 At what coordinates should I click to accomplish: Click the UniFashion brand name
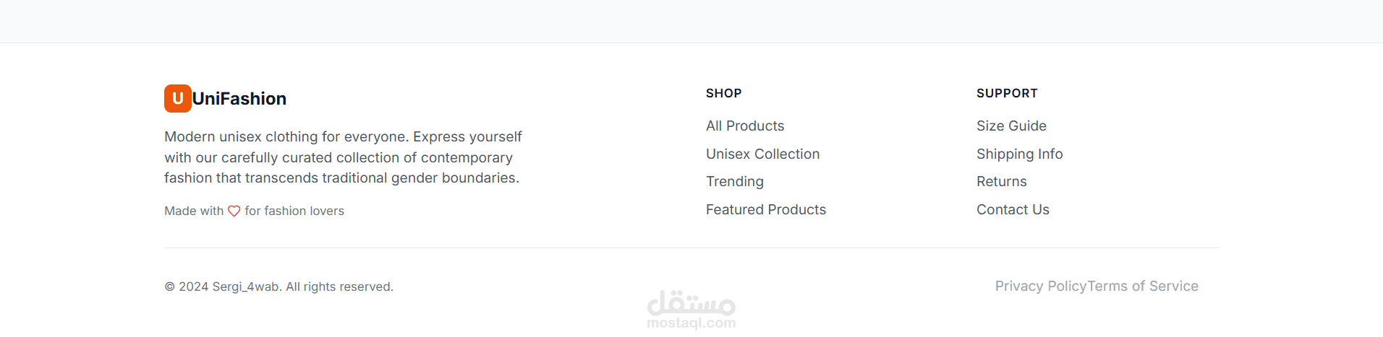point(239,99)
